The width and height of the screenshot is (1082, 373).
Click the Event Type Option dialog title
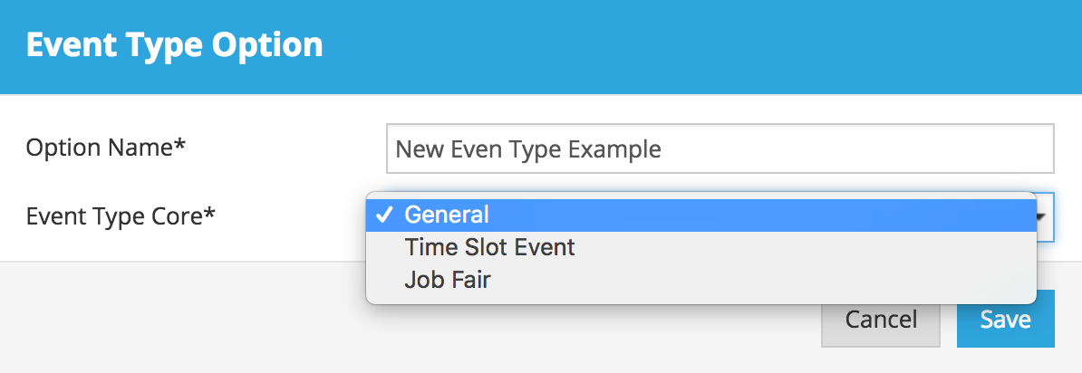point(174,45)
